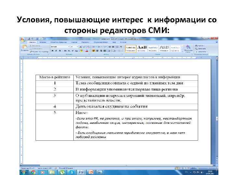Open the file explorer folder on taskbar
This screenshot has width=234, height=175.
tap(52, 172)
